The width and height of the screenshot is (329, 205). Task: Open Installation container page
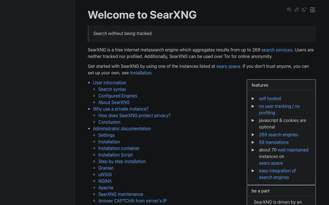pos(119,148)
